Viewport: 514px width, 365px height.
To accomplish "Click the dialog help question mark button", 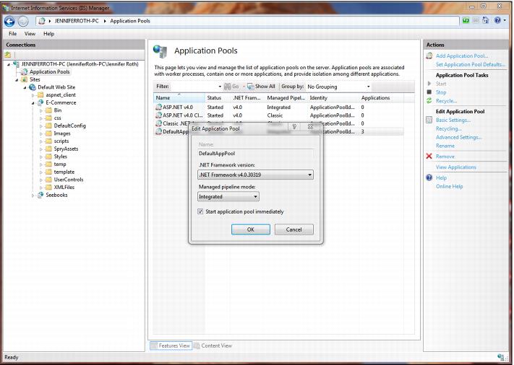I will [294, 126].
